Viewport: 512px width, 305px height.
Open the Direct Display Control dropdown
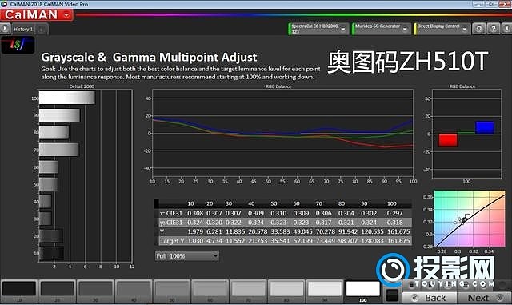coord(442,29)
